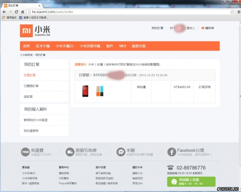Click 配送規範 / 聯保政策 footer link
The height and width of the screenshot is (192, 241).
tap(107, 183)
